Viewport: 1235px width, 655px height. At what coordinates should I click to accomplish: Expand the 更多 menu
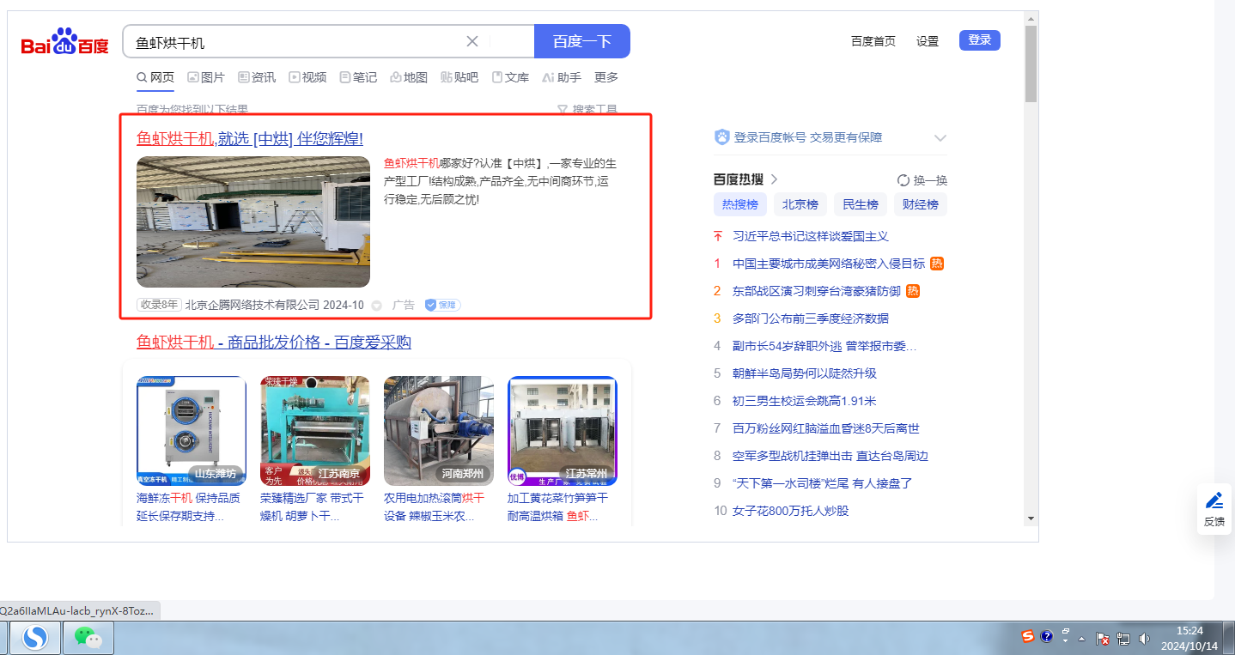pyautogui.click(x=606, y=77)
